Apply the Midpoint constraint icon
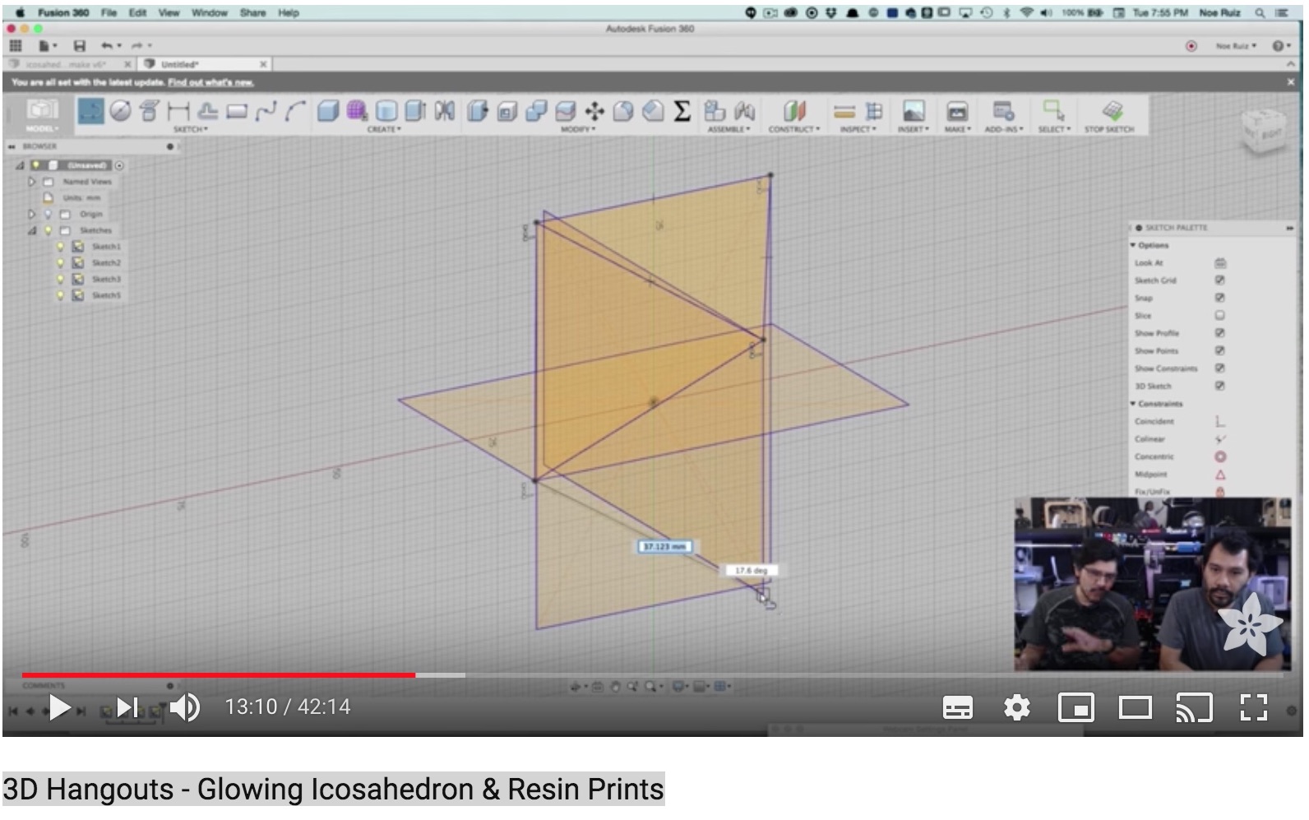Image resolution: width=1309 pixels, height=820 pixels. pos(1220,475)
